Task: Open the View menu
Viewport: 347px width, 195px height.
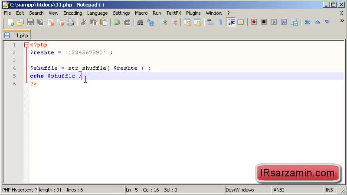Action: tap(53, 13)
